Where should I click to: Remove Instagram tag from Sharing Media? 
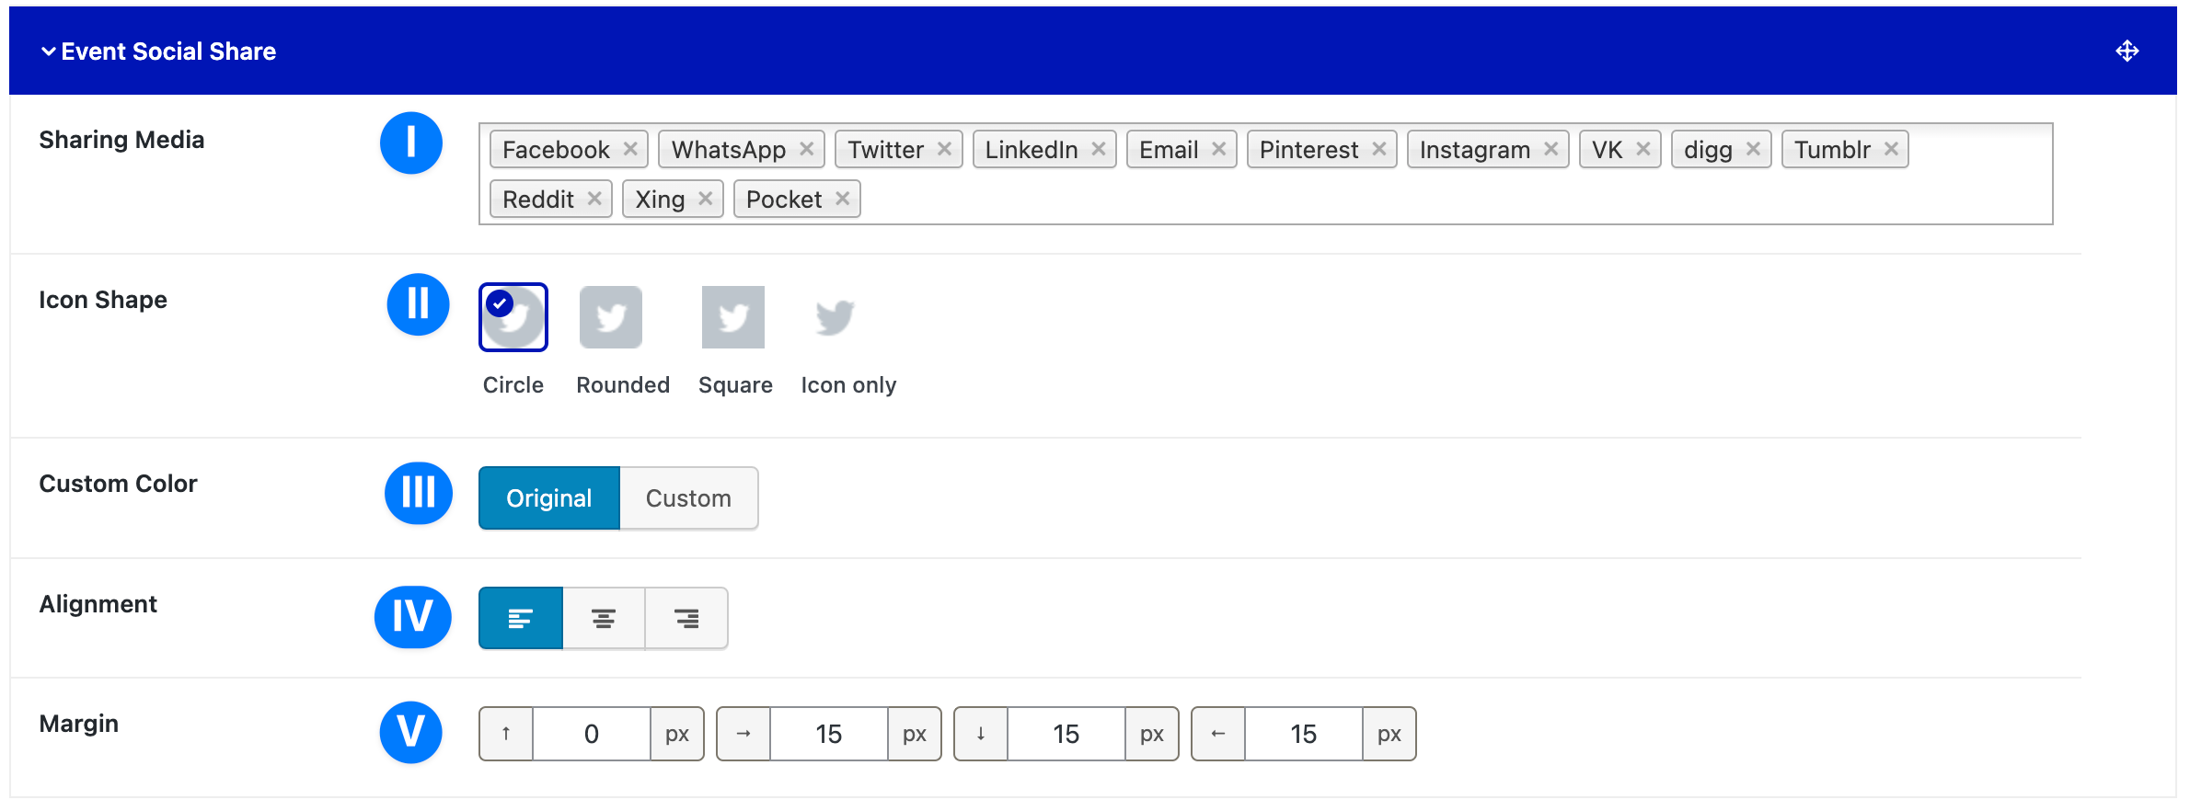click(x=1551, y=149)
